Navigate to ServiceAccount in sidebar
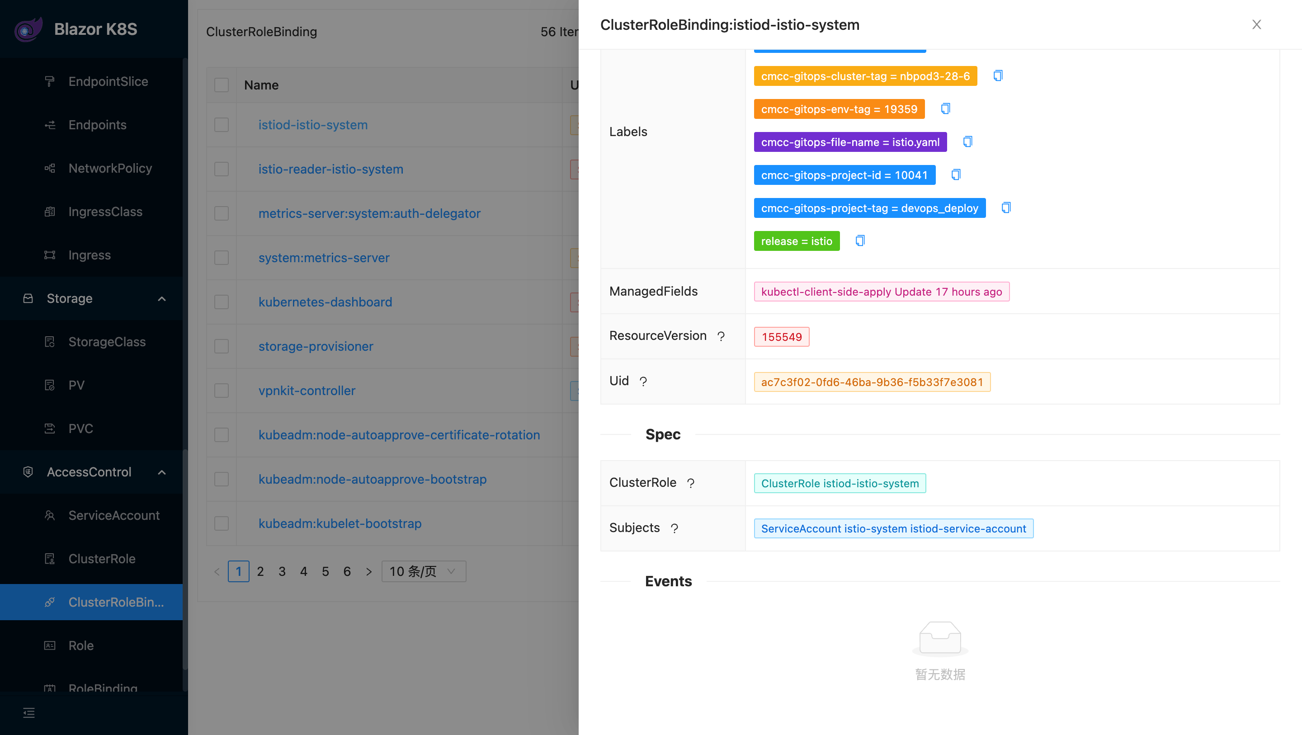This screenshot has width=1302, height=735. point(114,516)
